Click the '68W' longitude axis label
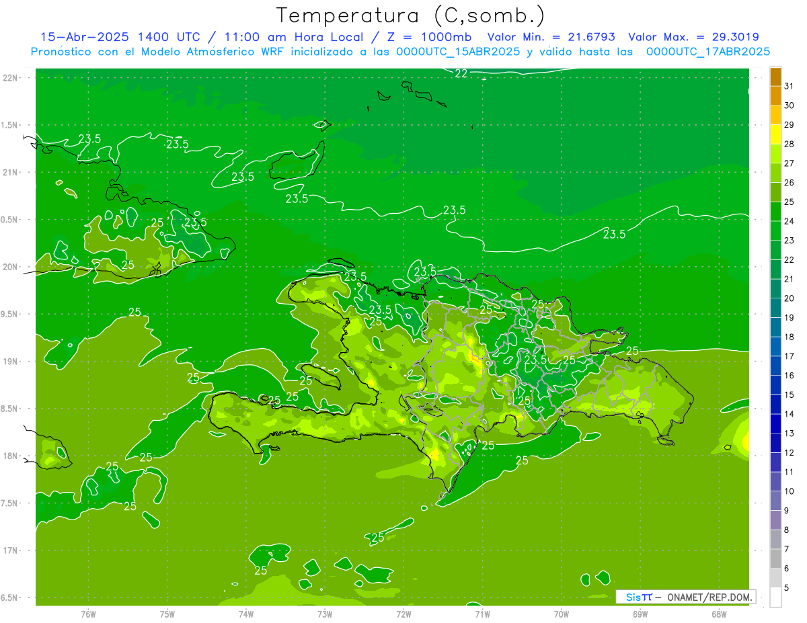 (718, 614)
